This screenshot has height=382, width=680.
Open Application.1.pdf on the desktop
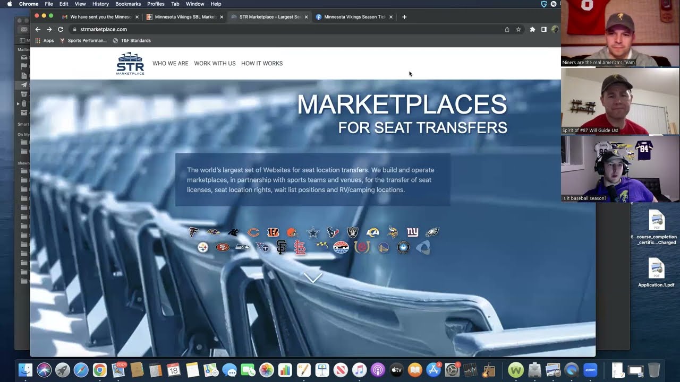click(656, 273)
